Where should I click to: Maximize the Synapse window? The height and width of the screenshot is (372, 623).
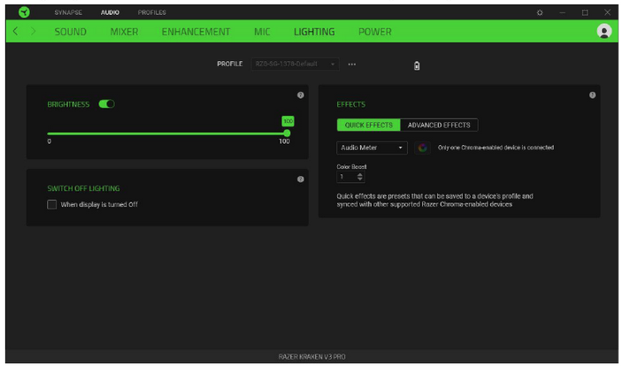point(585,12)
